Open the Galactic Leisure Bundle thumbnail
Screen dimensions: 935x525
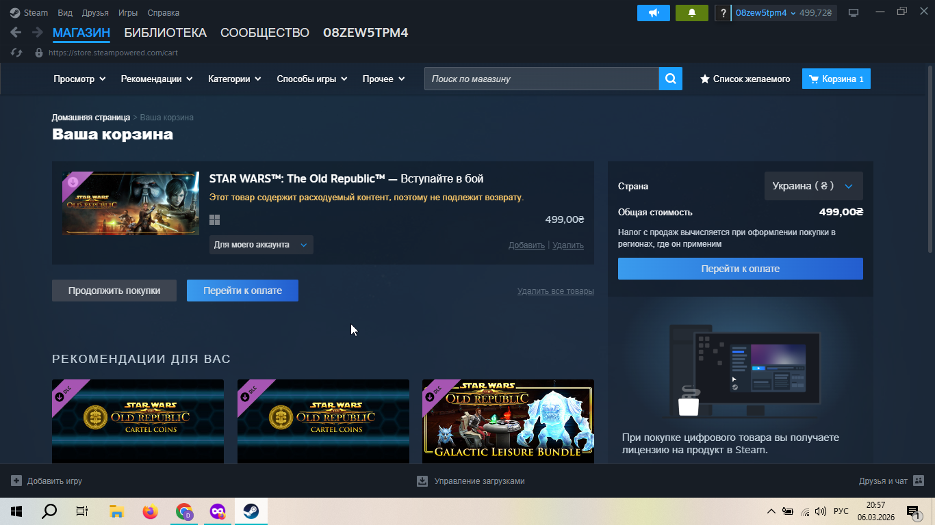tap(508, 421)
